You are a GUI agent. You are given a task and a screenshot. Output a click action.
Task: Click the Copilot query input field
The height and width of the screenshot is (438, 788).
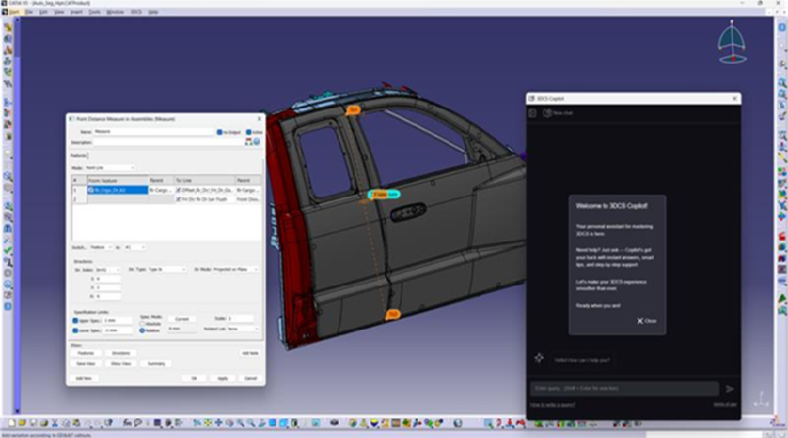(624, 389)
